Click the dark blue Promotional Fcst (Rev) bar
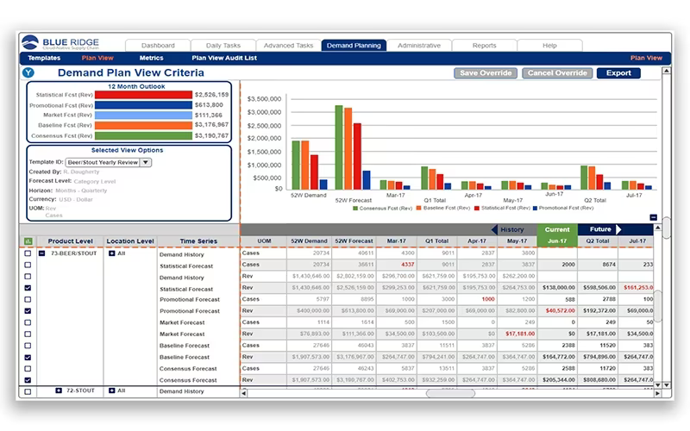 pos(143,105)
